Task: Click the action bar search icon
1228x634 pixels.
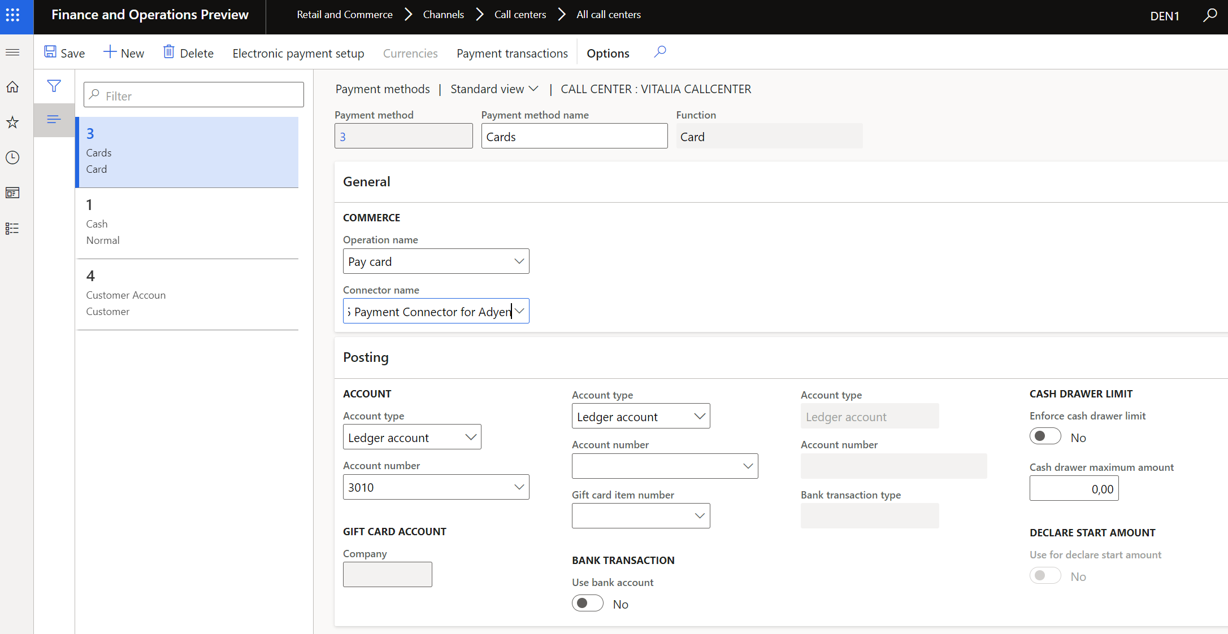Action: [659, 53]
